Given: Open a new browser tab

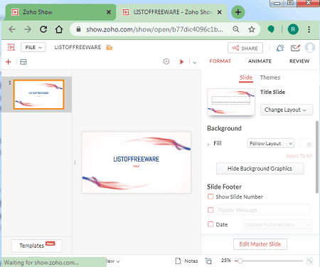Looking at the screenshot, I should tap(238, 12).
